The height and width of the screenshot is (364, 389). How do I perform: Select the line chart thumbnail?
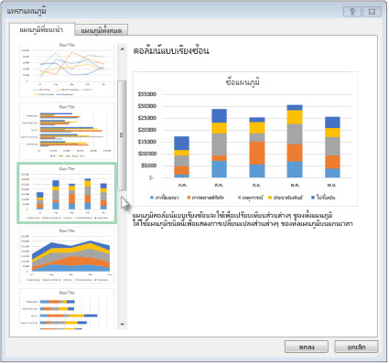(x=67, y=70)
